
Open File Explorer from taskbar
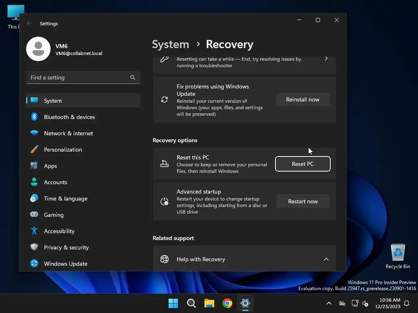tap(209, 303)
